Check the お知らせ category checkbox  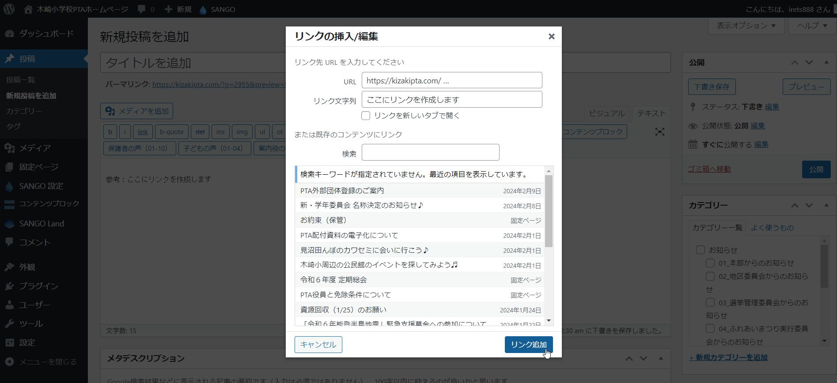pos(700,250)
